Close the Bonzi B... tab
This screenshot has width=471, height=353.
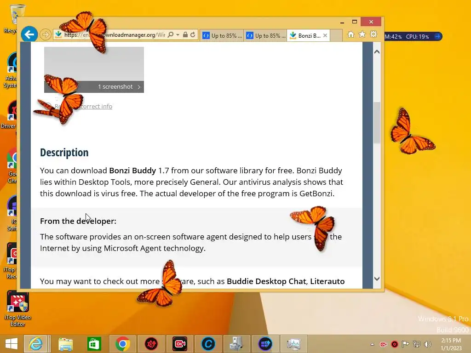(325, 35)
